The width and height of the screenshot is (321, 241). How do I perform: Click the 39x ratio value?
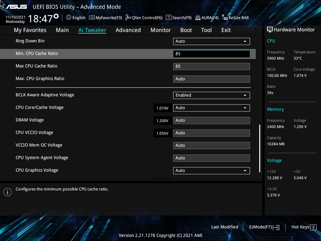point(270,93)
